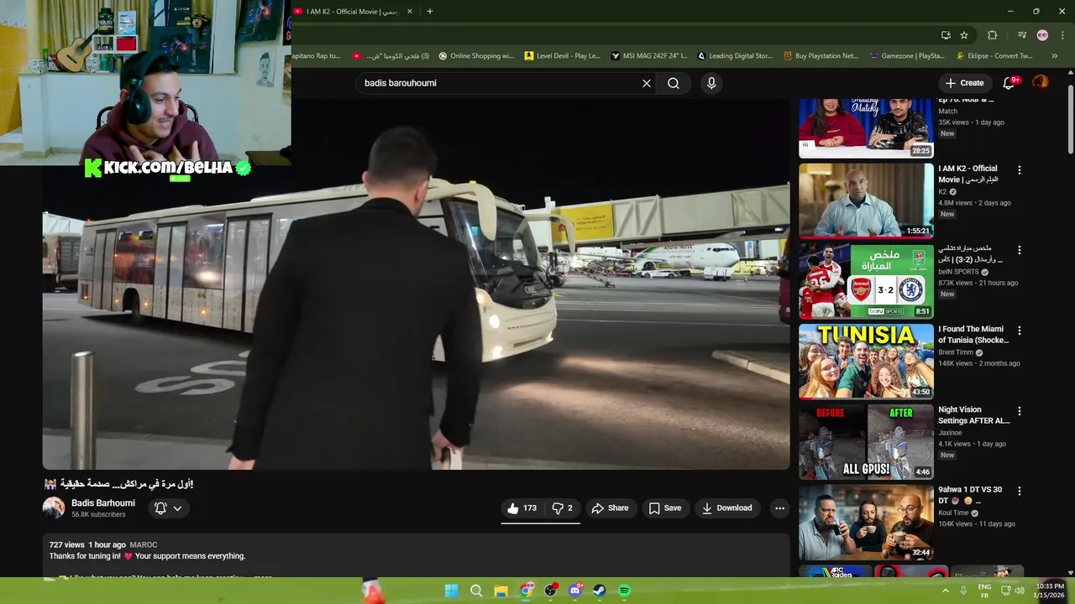Open options for Miami of Tunisia video
The image size is (1075, 604).
click(1020, 331)
